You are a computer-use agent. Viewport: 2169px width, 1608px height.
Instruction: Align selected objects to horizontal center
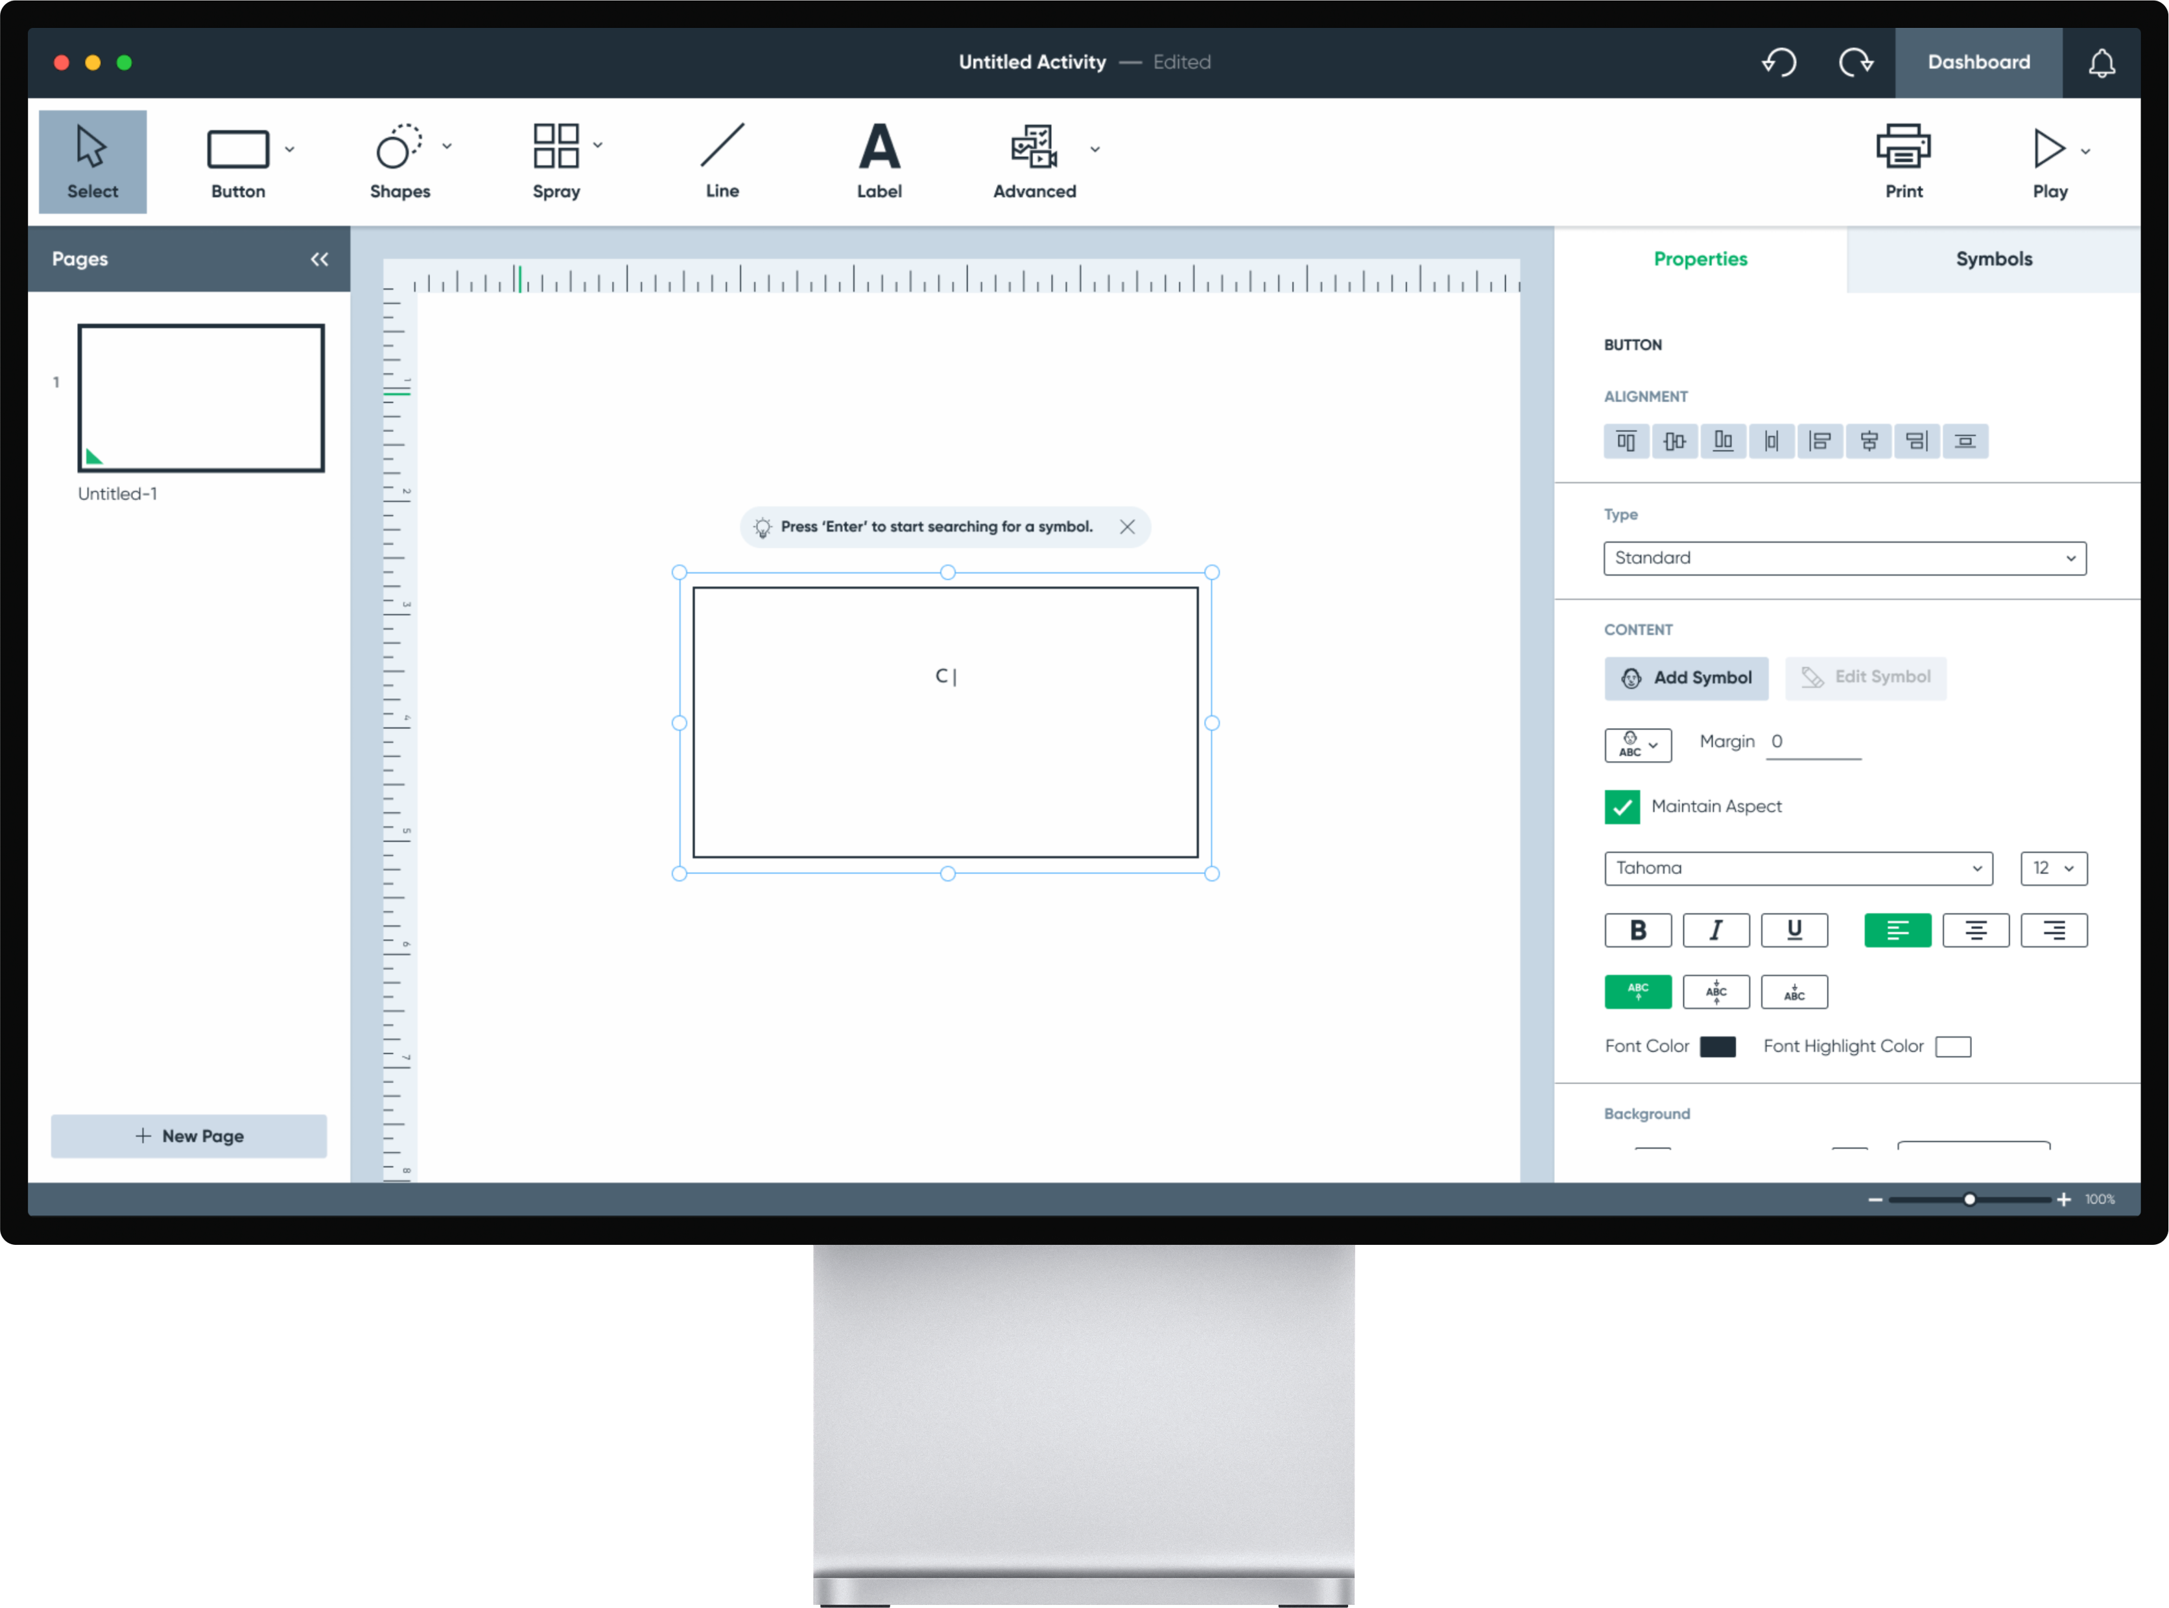(x=1868, y=441)
